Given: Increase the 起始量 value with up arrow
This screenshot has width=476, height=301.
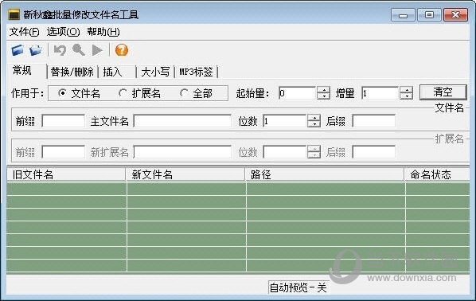Looking at the screenshot, I should point(324,90).
